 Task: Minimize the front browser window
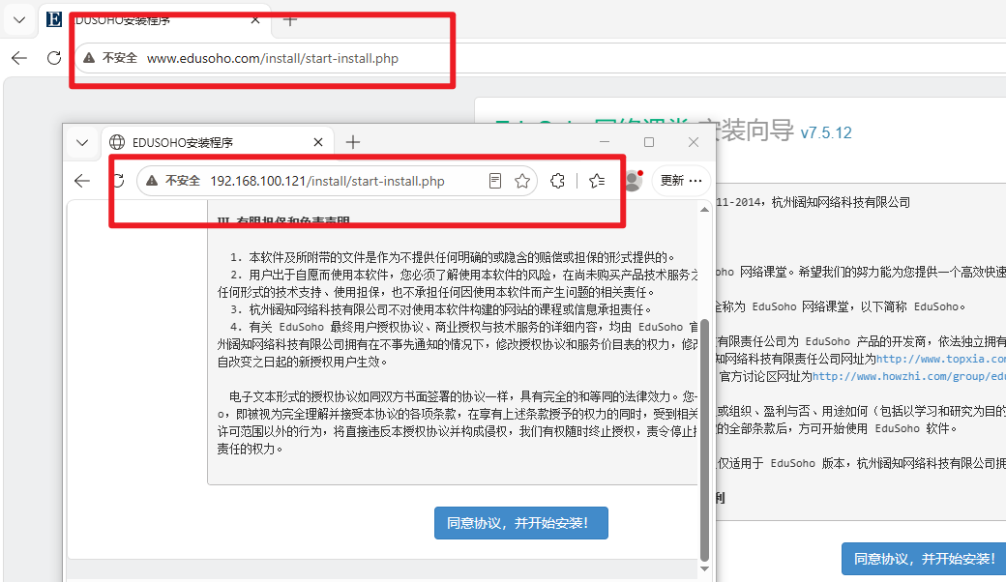605,142
